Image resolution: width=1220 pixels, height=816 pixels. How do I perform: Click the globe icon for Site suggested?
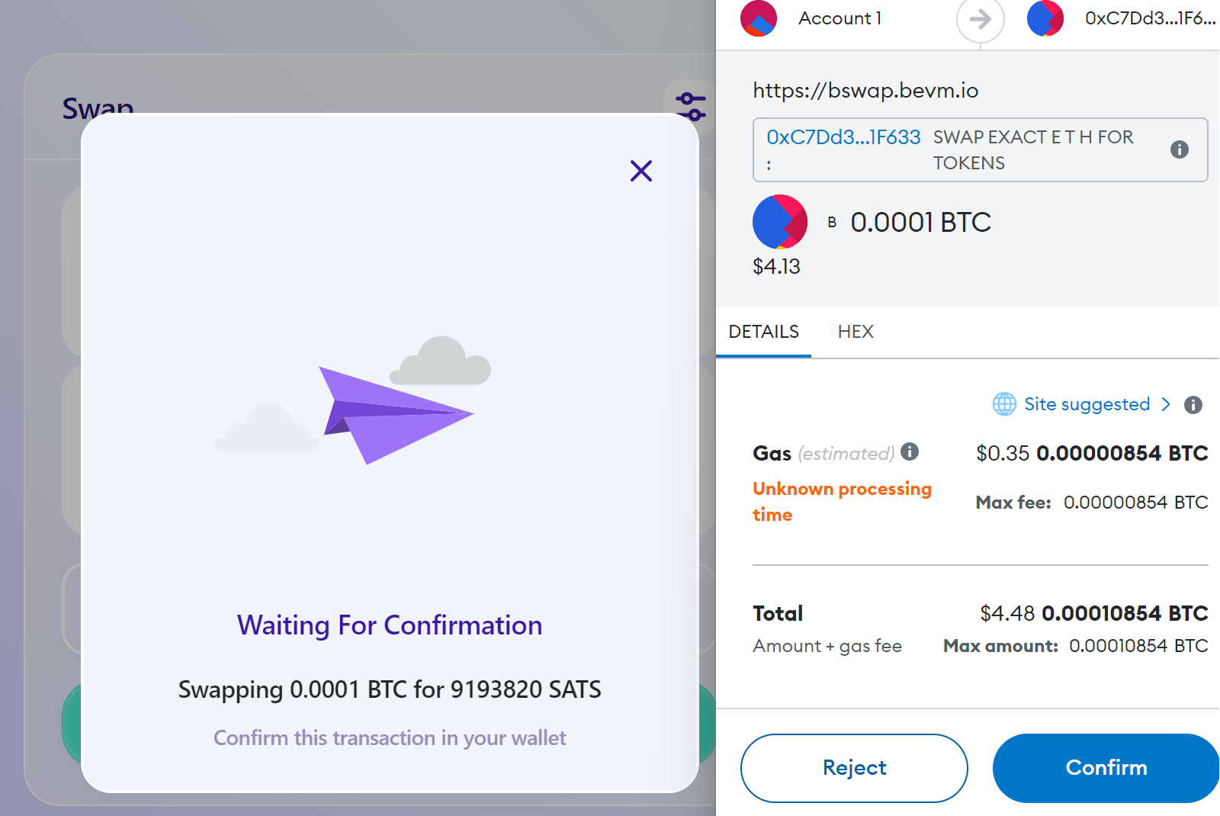click(1004, 404)
